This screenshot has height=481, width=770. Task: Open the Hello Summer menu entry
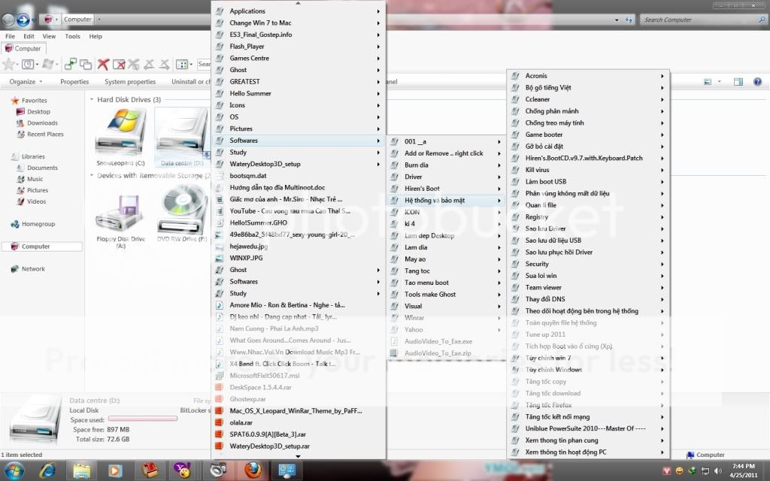point(299,93)
